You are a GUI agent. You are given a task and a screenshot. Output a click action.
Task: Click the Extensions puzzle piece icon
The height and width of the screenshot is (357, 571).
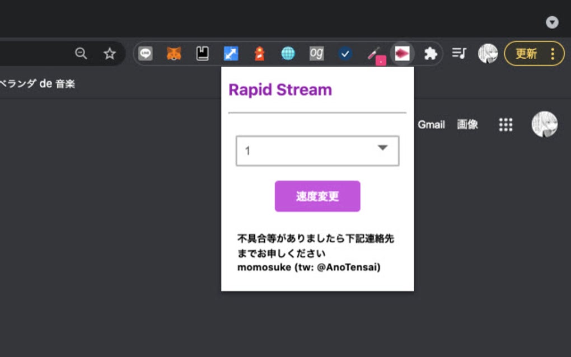click(x=430, y=54)
